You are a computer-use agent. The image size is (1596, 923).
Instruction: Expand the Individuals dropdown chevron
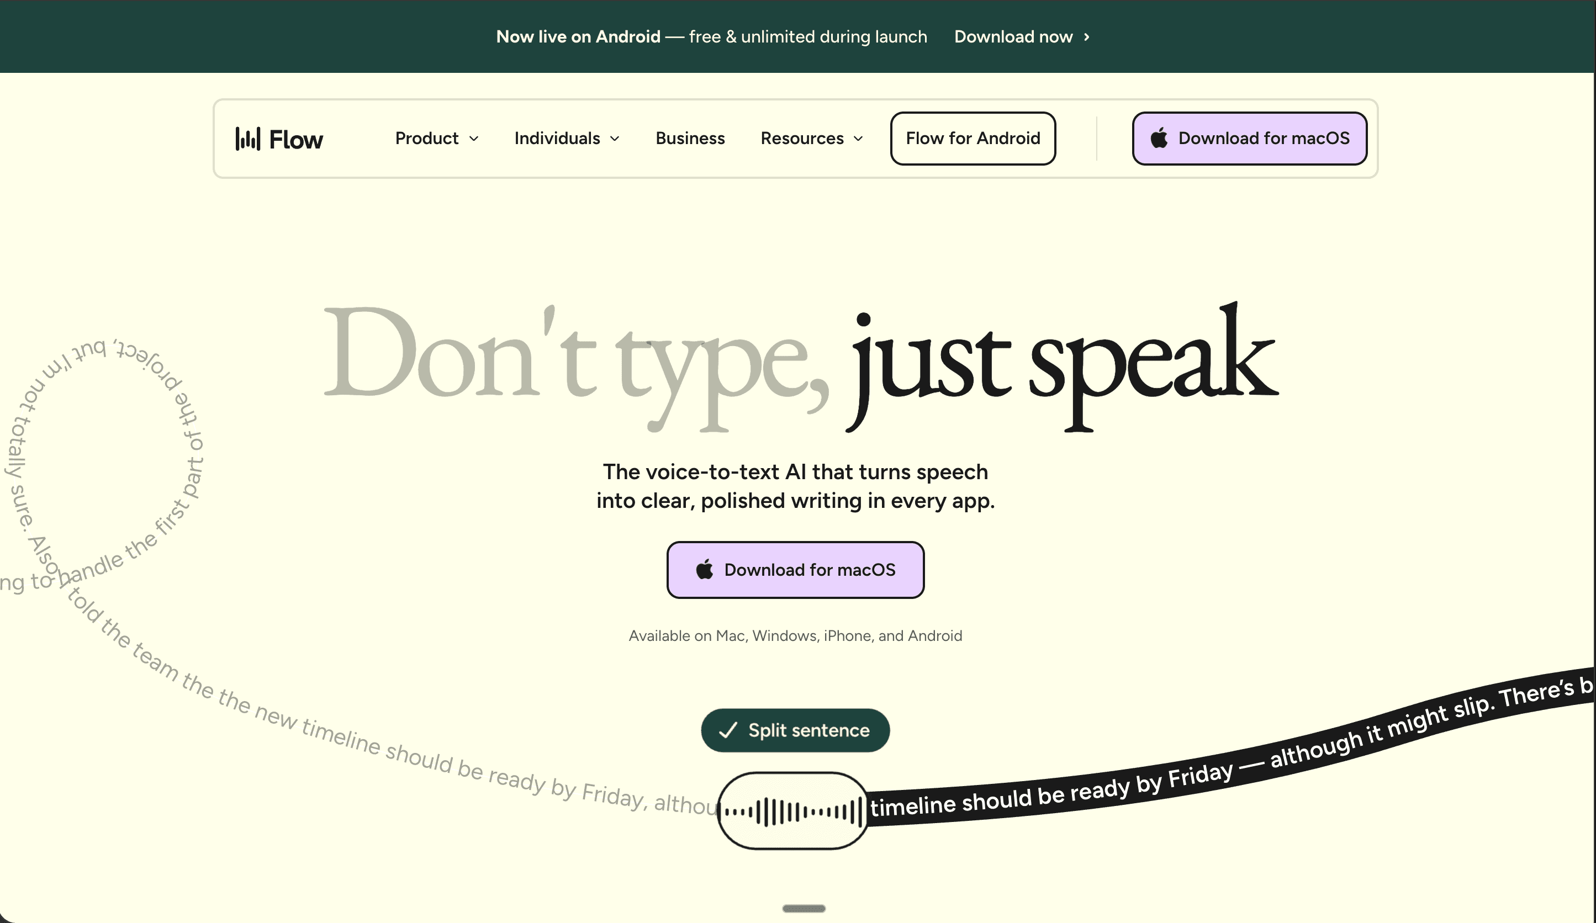point(614,139)
